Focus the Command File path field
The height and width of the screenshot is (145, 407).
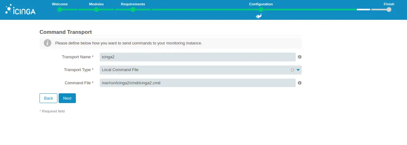coord(198,83)
